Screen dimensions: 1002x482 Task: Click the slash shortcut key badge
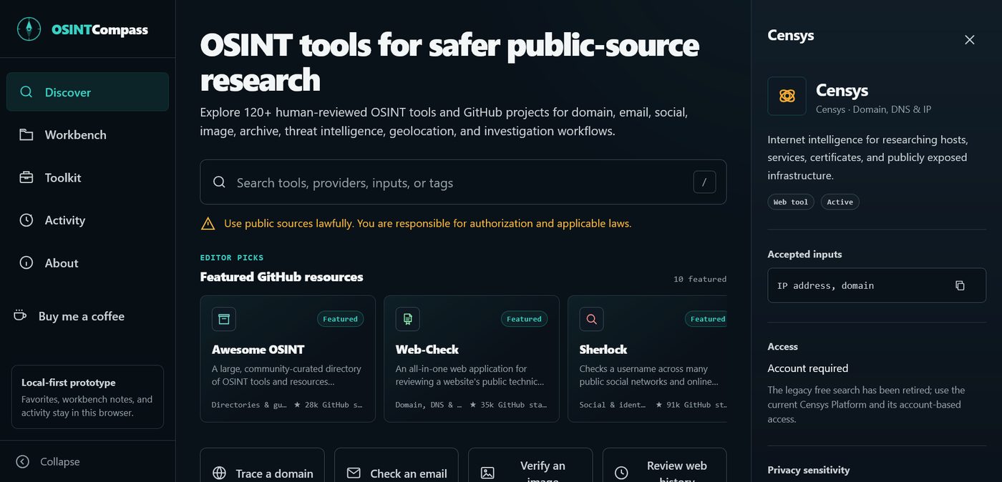tap(704, 182)
